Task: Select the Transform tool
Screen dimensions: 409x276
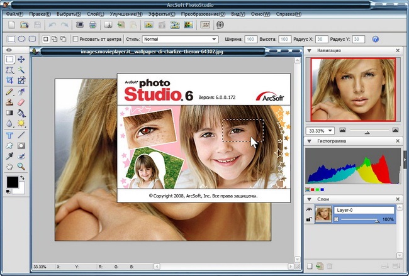Action: pos(21,80)
